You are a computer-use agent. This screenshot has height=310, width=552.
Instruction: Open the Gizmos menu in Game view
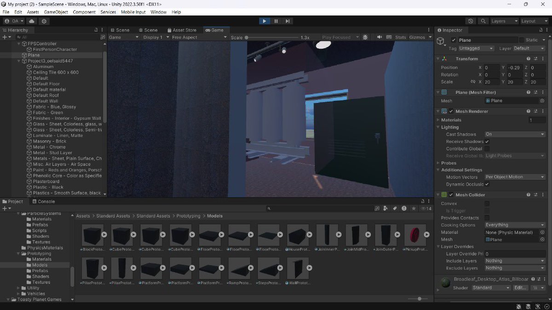(419, 37)
